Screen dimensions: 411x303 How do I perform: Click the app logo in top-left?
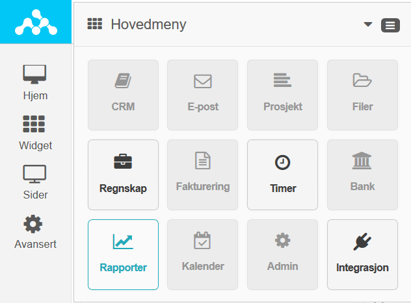click(36, 22)
